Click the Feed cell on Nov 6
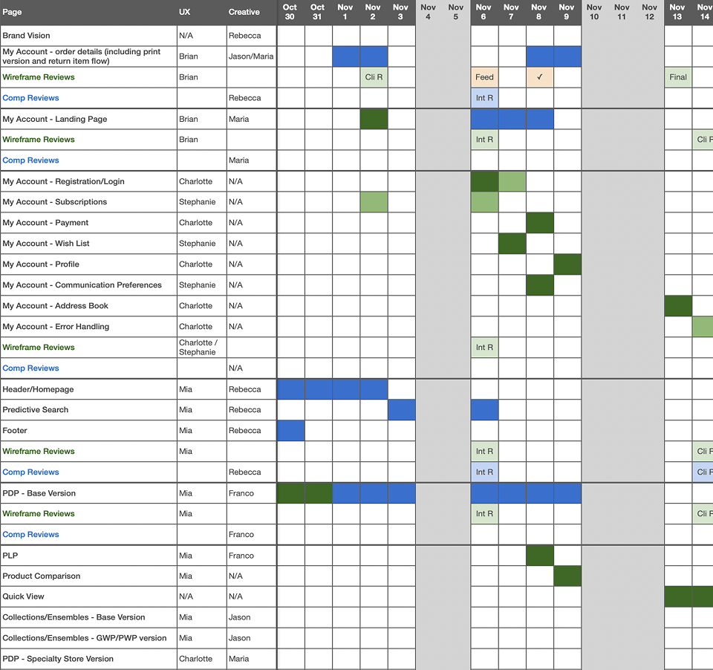The image size is (713, 670). 484,77
